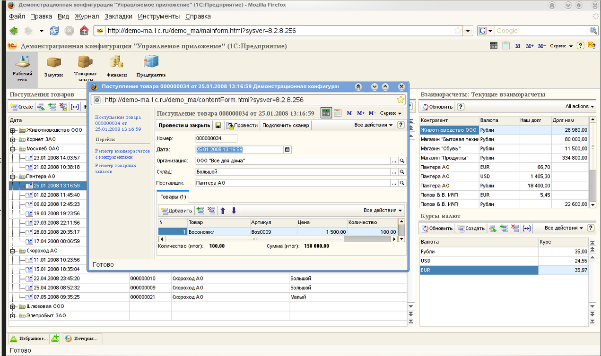
Task: Open the Правка menu
Action: (x=41, y=16)
